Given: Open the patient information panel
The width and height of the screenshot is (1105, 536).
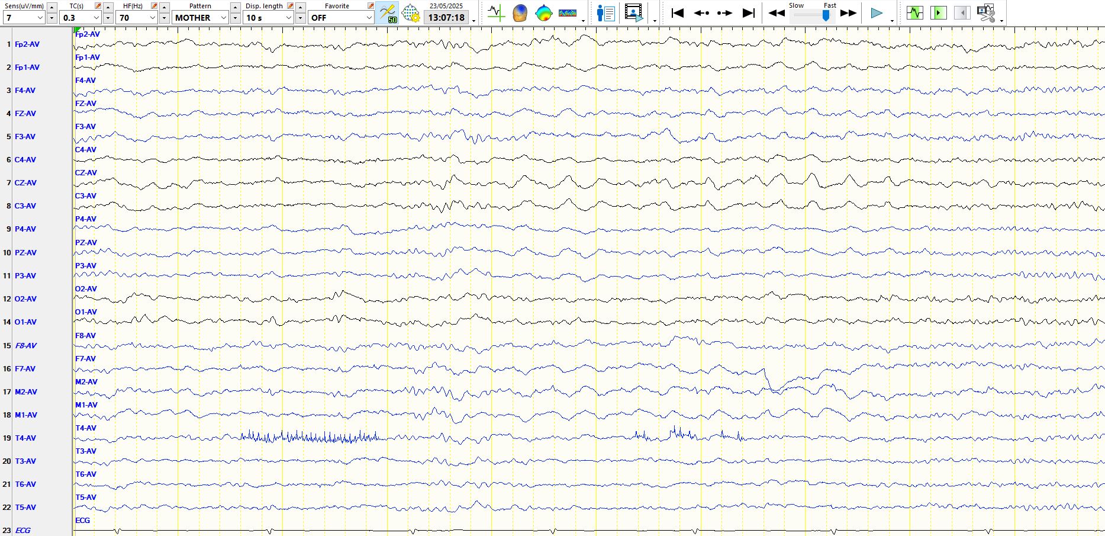Looking at the screenshot, I should 606,12.
